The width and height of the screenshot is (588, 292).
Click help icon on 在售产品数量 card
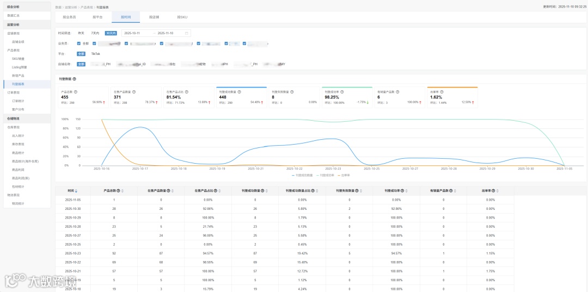[134, 92]
